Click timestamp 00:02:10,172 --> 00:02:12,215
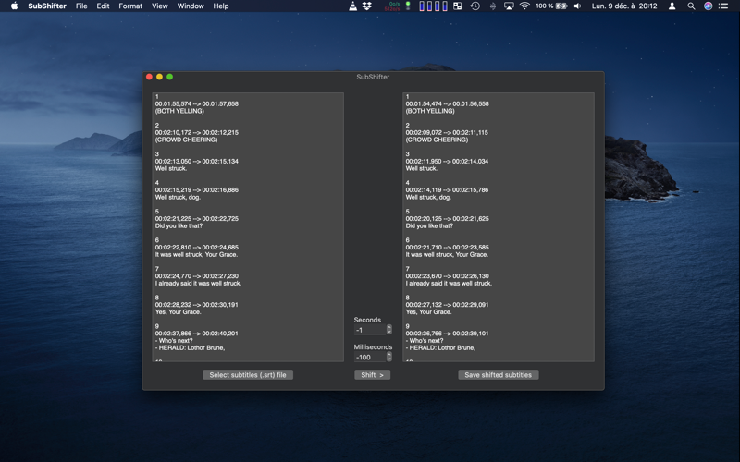Image resolution: width=740 pixels, height=462 pixels. coord(197,132)
